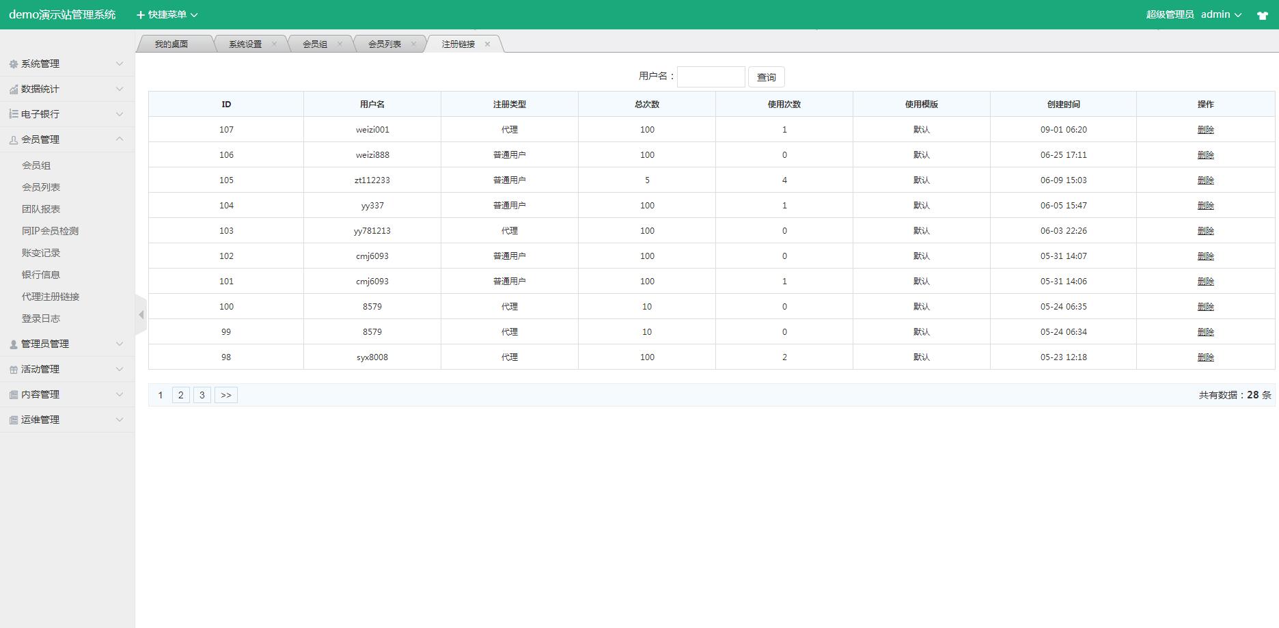This screenshot has height=628, width=1279.
Task: Close the 会员组 tab
Action: click(340, 44)
